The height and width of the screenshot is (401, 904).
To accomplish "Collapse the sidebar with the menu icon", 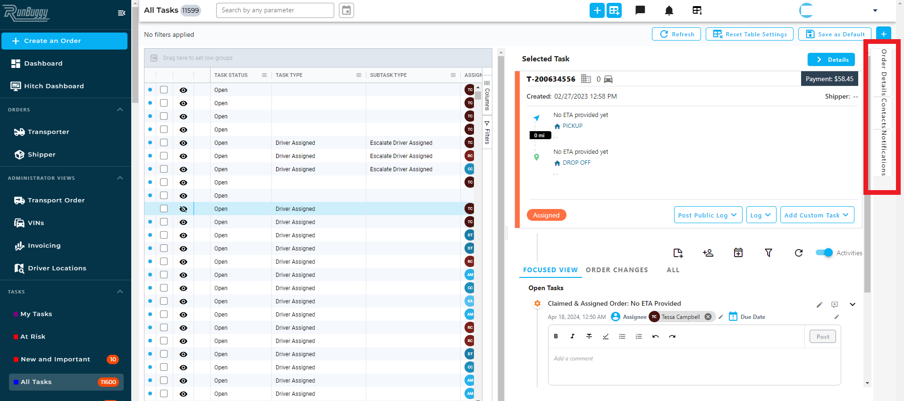I will pos(121,13).
